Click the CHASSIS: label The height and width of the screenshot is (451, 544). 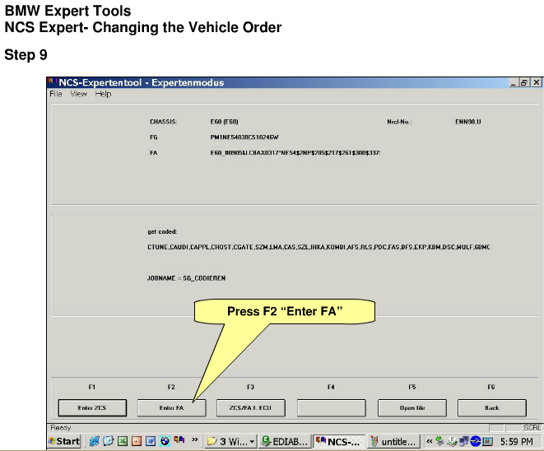[x=164, y=122]
